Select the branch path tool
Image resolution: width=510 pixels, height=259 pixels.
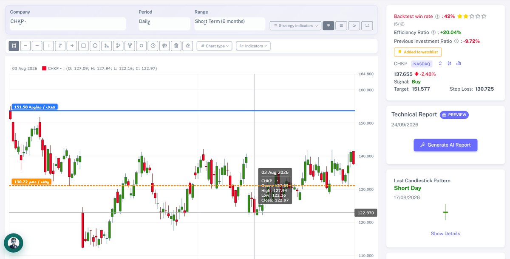pyautogui.click(x=118, y=46)
